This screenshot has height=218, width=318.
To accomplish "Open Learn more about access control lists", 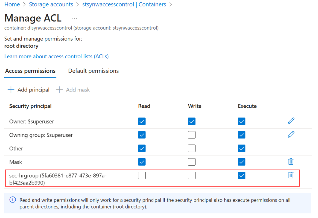I will pos(56,56).
